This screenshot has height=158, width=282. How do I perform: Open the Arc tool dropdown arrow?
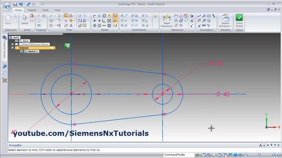(x=62, y=16)
